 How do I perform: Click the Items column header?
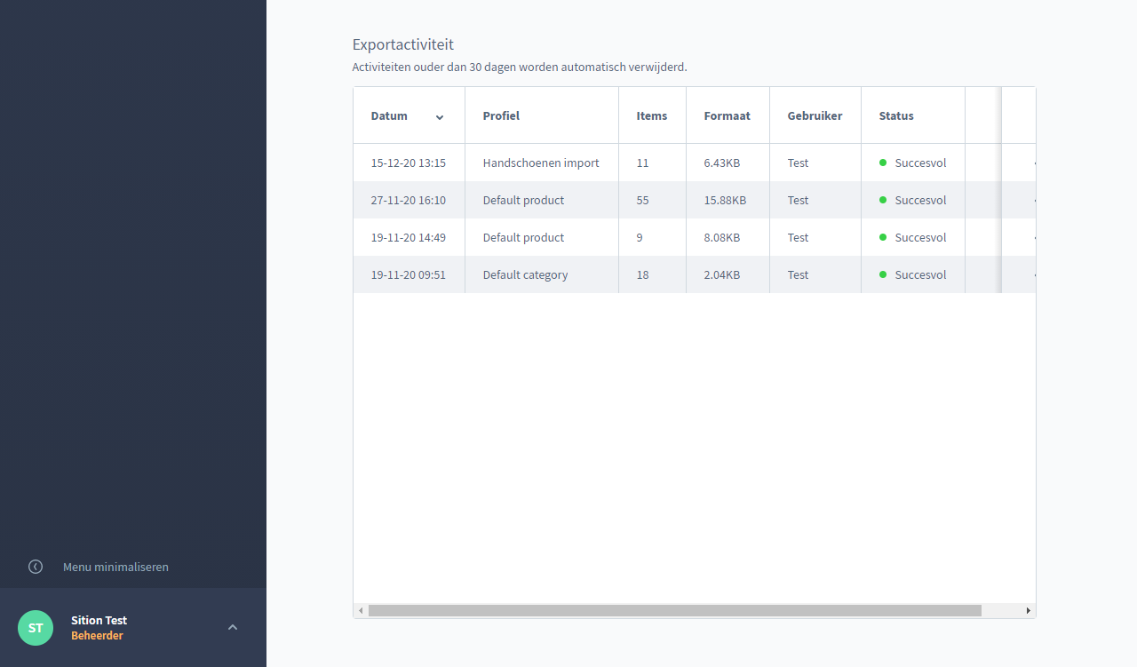click(651, 115)
